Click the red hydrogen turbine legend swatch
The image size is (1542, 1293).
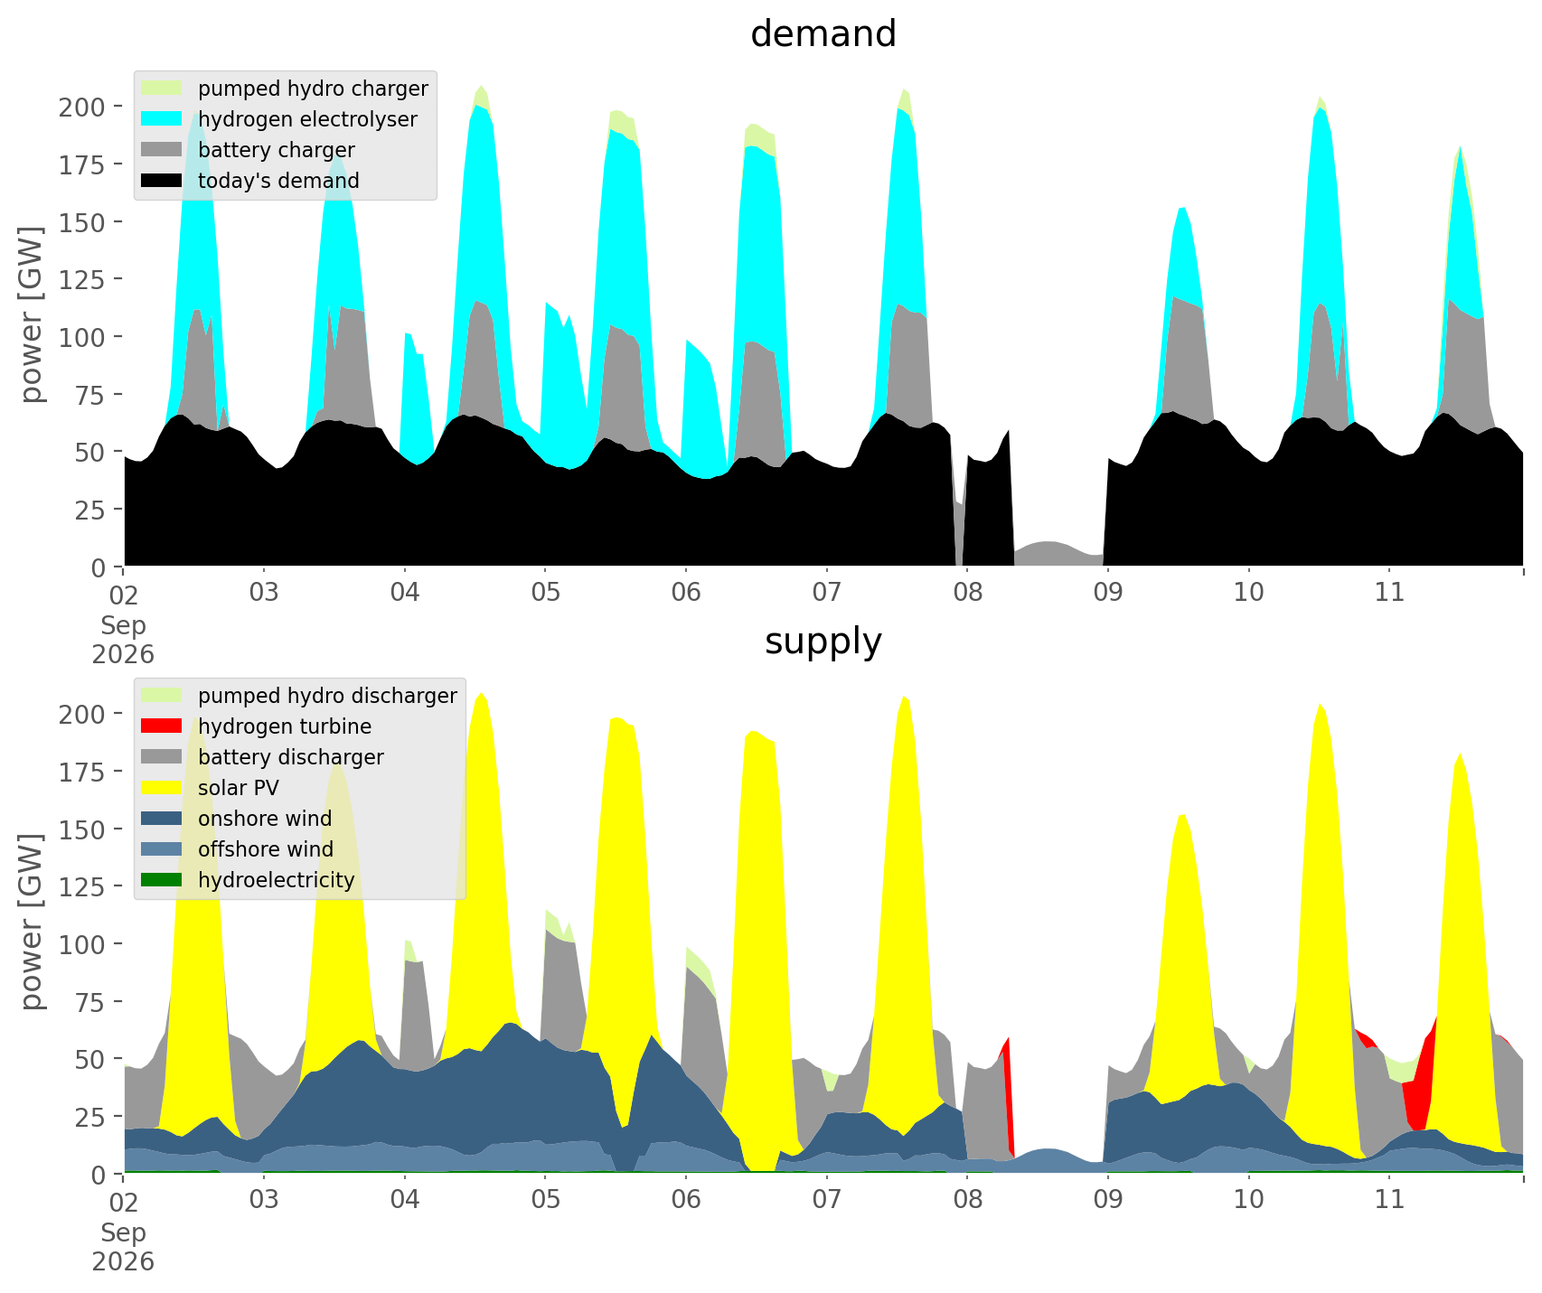pyautogui.click(x=162, y=726)
